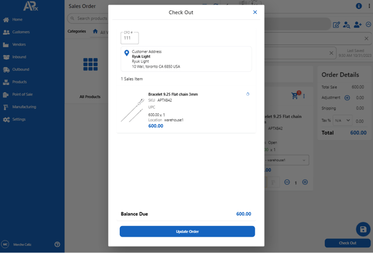Click the search customer icon
This screenshot has height=253, width=373.
tap(346, 24)
